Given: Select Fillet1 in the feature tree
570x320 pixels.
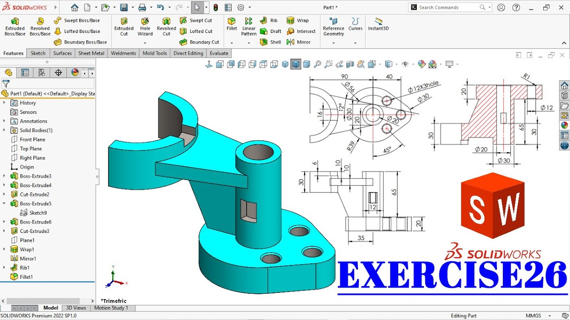Looking at the screenshot, I should (21, 277).
